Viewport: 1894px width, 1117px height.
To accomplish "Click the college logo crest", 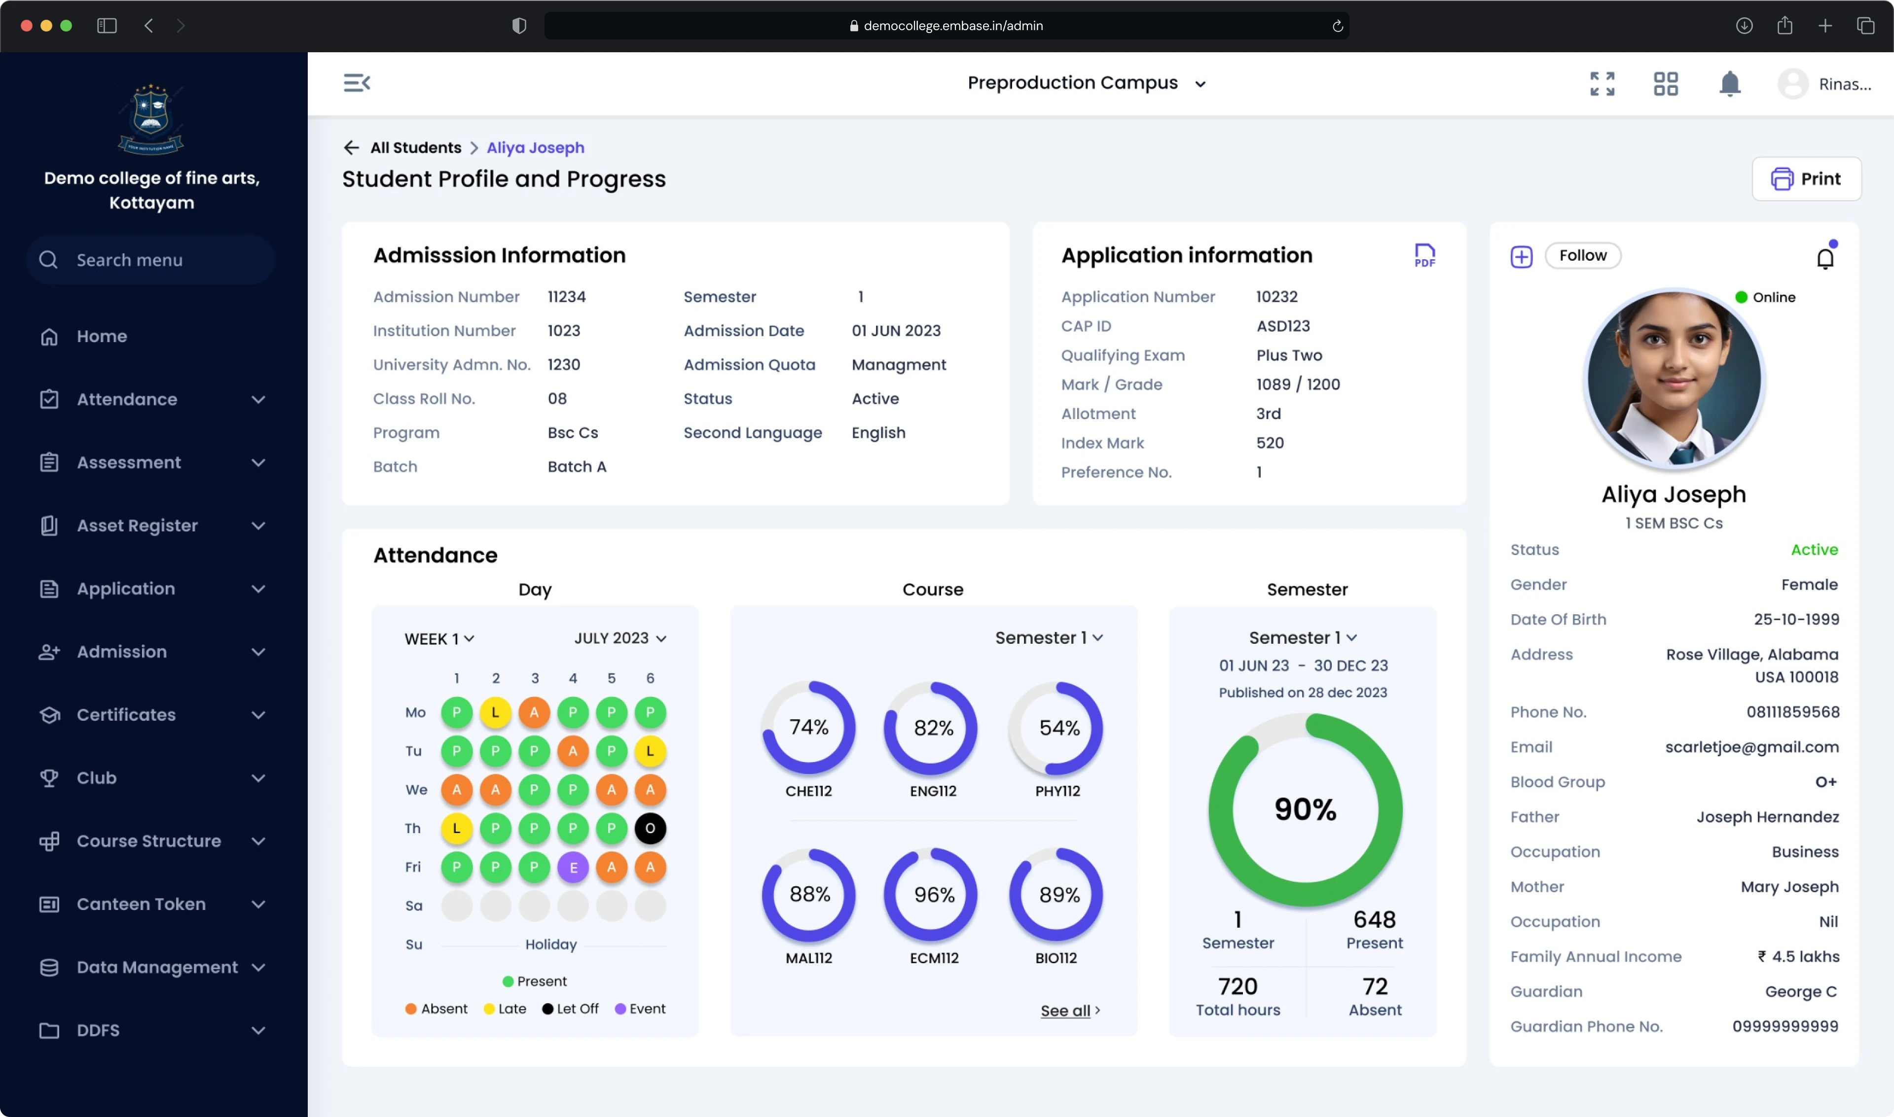I will [x=150, y=119].
